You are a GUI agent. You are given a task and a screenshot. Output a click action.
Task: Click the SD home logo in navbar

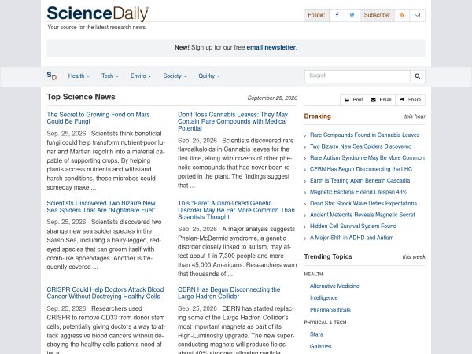click(x=51, y=76)
